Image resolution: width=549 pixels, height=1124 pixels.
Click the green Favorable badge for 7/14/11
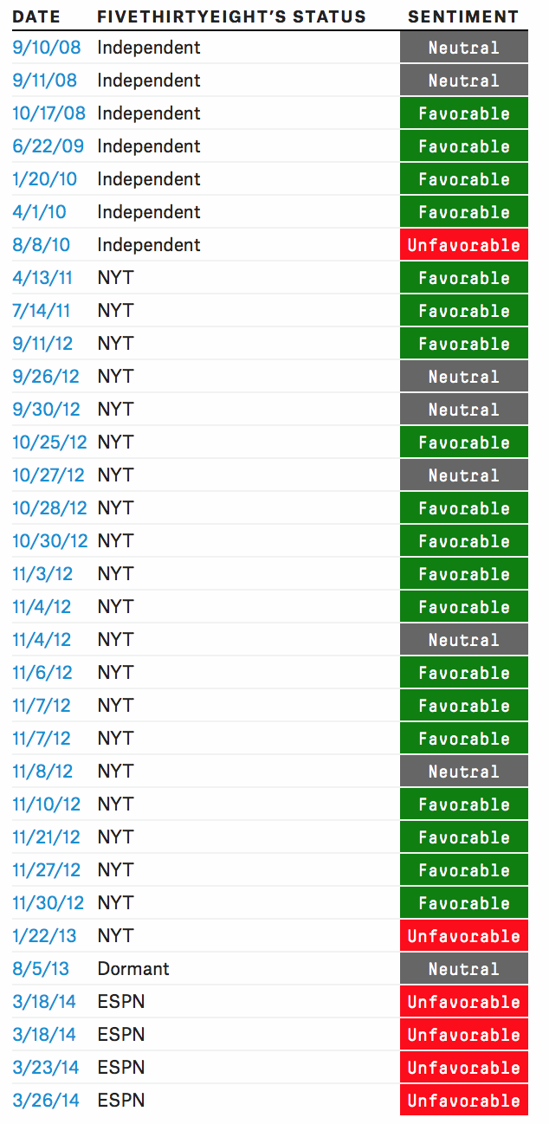click(x=463, y=311)
